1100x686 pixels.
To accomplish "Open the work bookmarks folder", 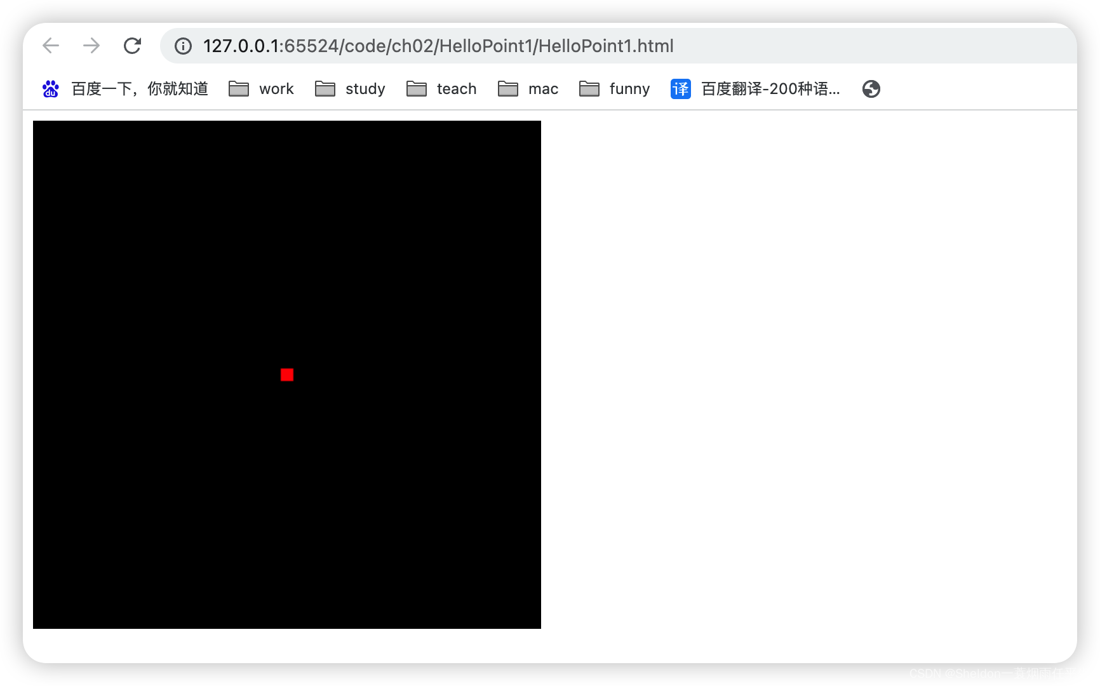I will pos(261,89).
